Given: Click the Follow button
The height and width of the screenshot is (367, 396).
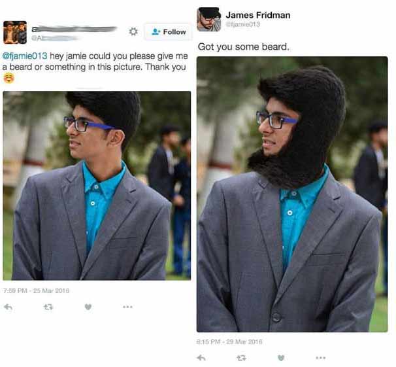Looking at the screenshot, I should [x=168, y=32].
